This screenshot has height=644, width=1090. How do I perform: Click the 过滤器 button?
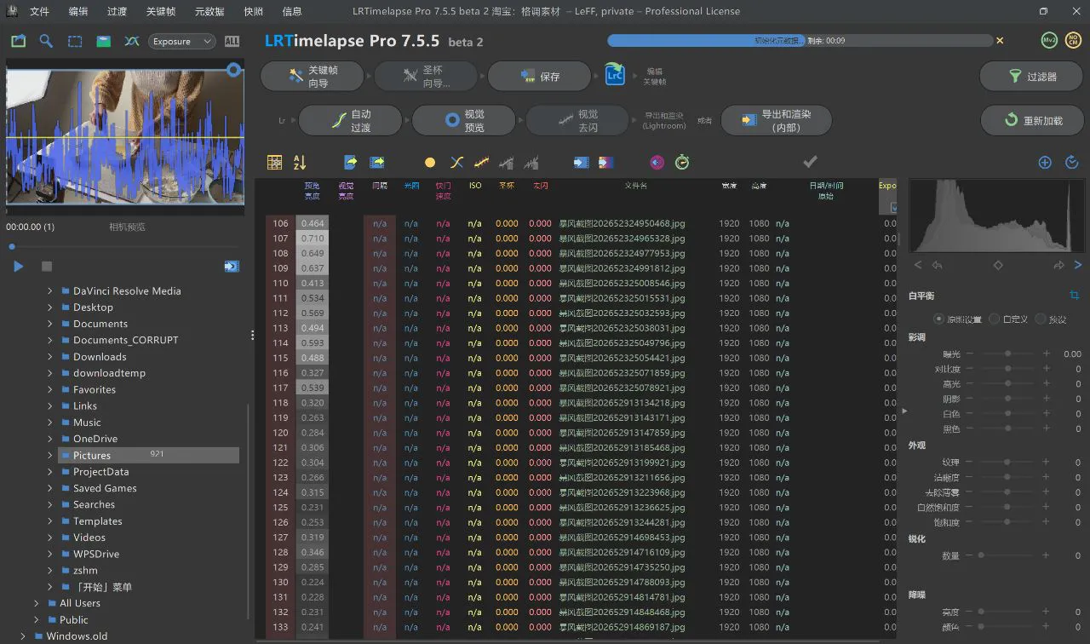pos(1030,76)
